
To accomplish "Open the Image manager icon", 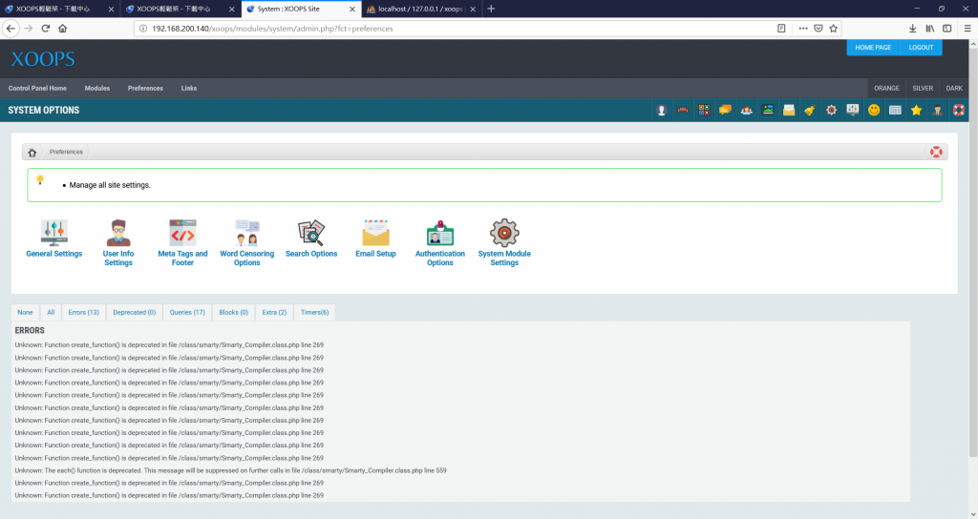I will pos(768,111).
